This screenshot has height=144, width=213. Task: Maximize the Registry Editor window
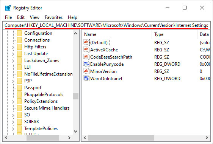click(x=185, y=8)
